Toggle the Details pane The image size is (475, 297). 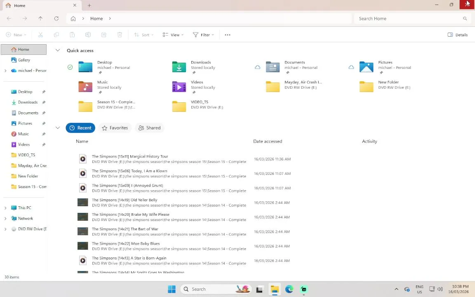[x=457, y=35]
